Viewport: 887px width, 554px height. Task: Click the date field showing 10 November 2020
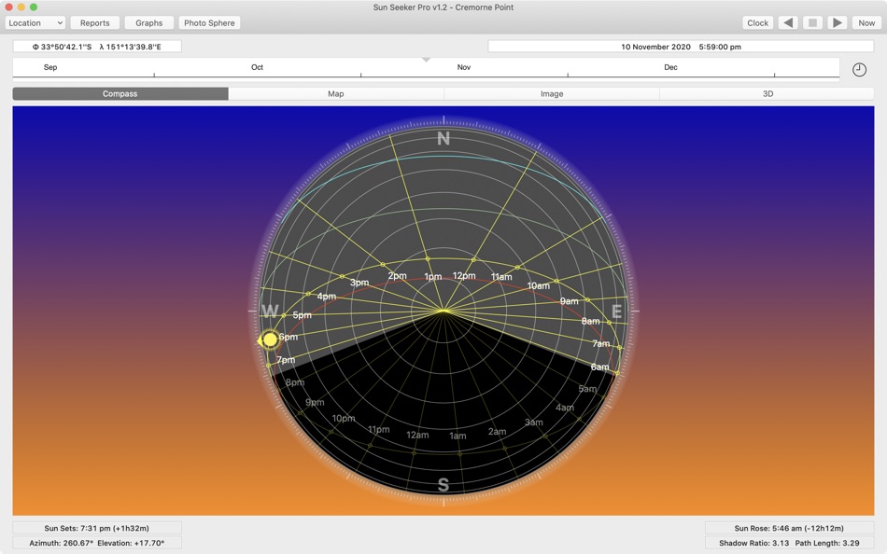[654, 46]
